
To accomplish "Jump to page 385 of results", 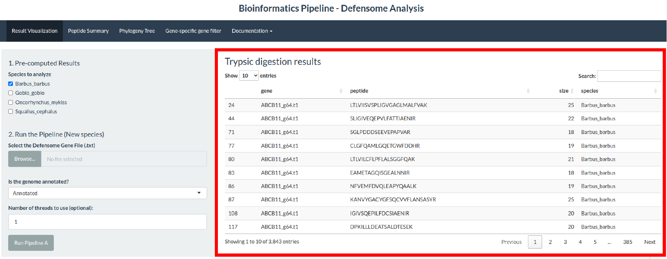I will point(627,242).
